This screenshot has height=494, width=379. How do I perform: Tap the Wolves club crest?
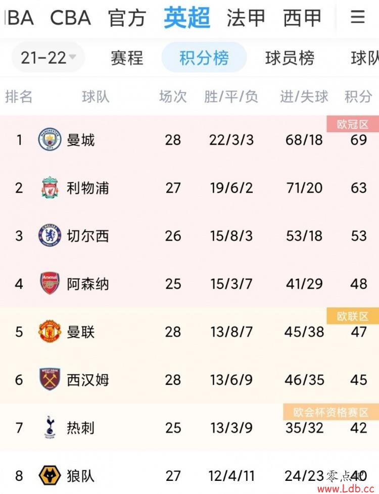[50, 475]
